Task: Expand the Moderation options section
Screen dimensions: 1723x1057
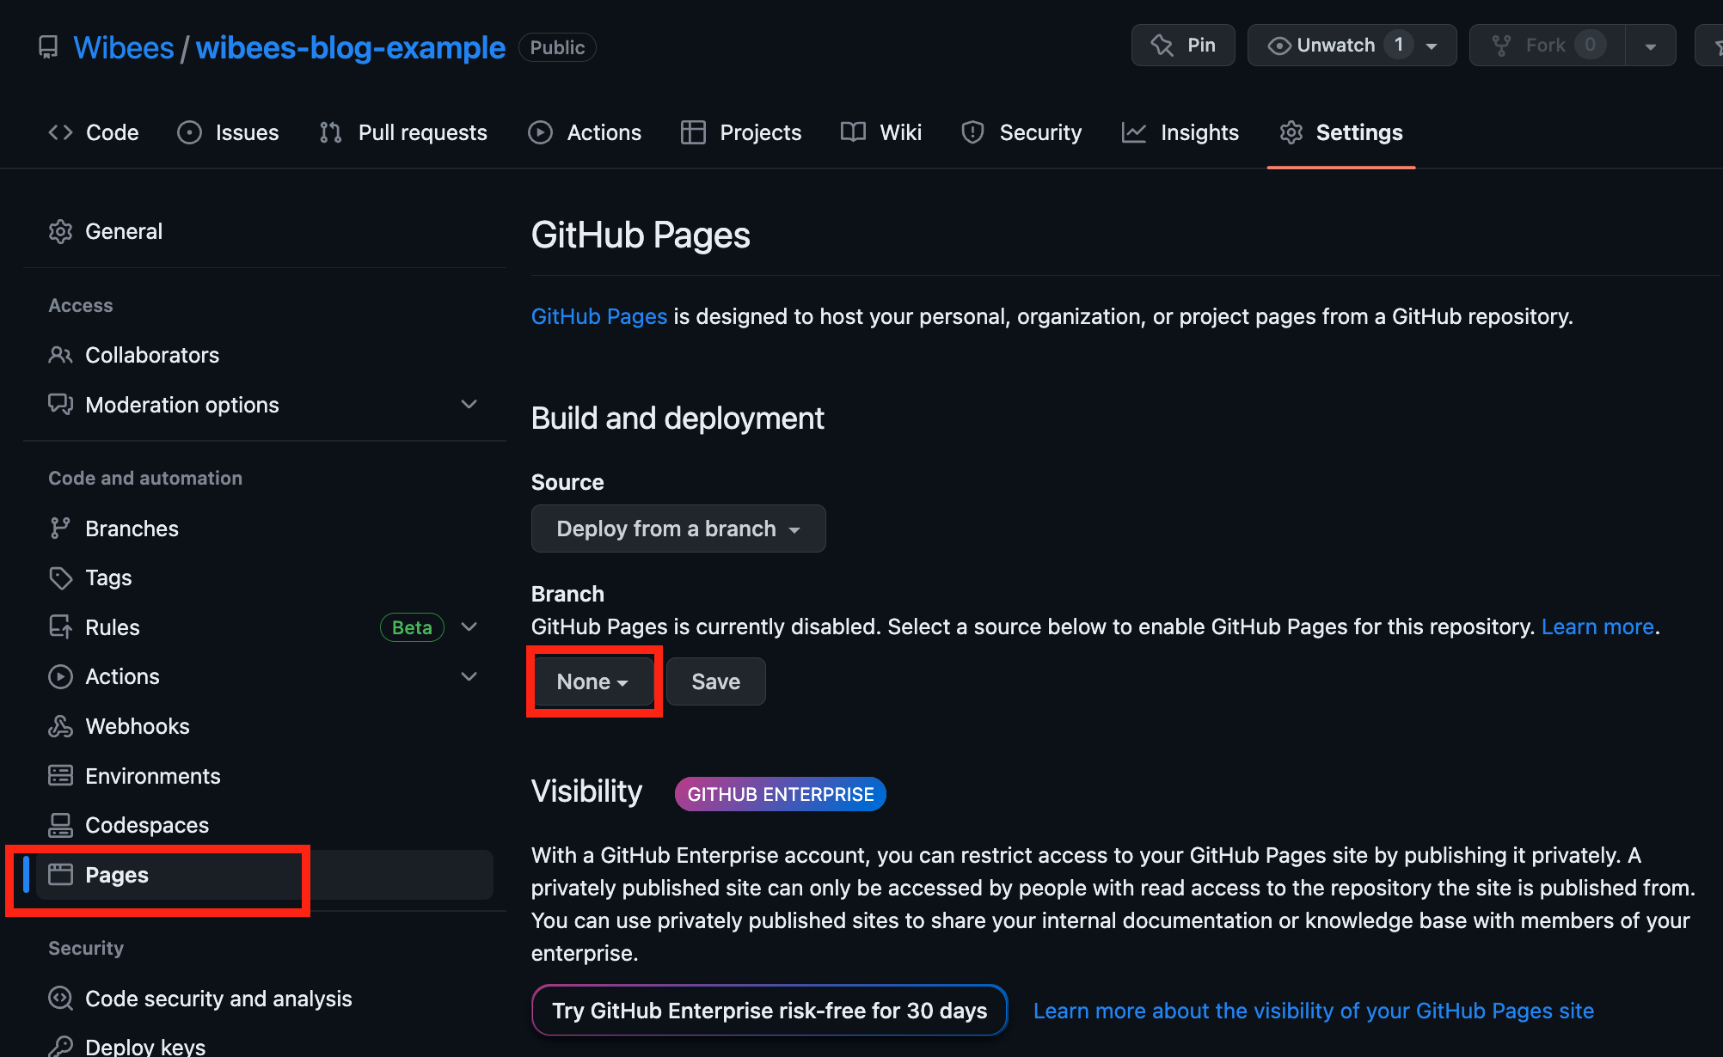Action: coord(469,405)
